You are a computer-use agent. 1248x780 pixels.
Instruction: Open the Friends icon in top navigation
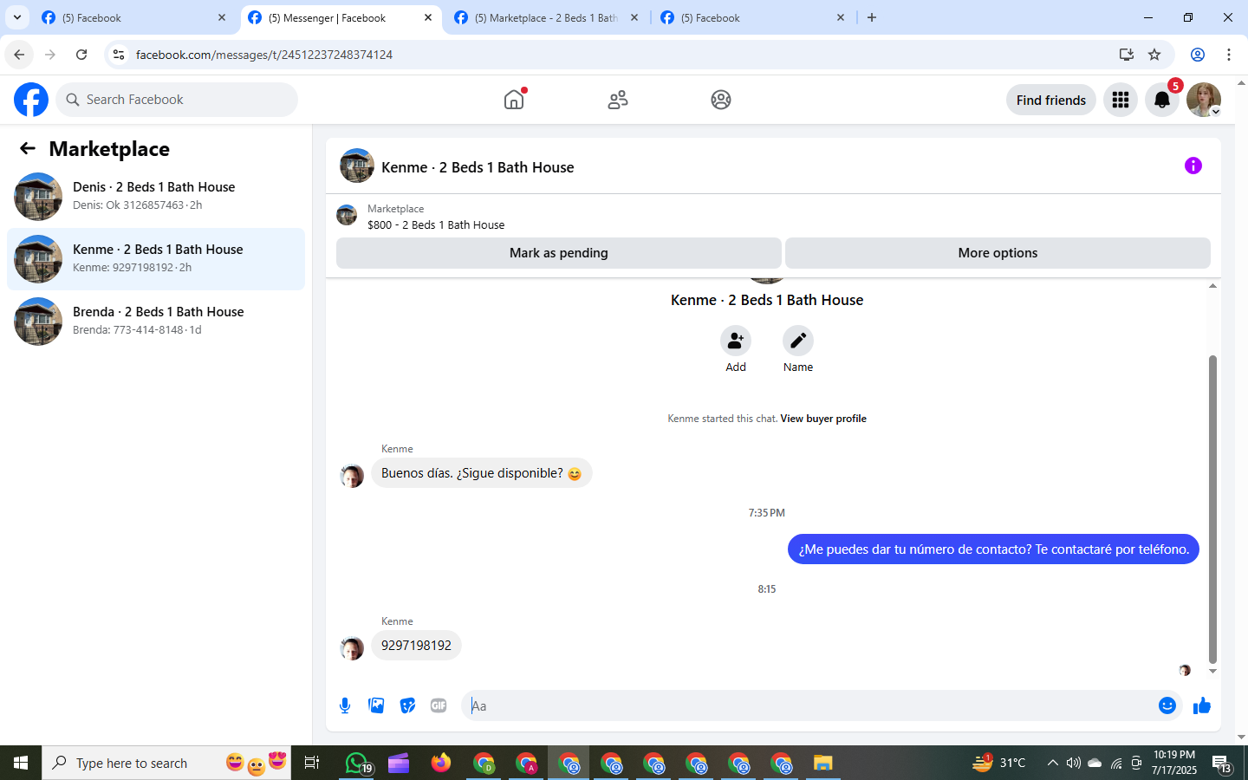point(618,100)
